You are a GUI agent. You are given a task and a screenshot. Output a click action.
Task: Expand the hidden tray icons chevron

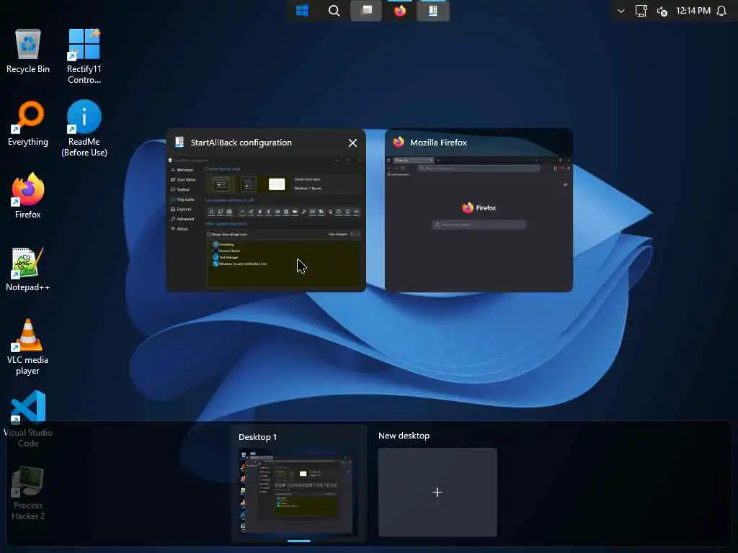[621, 10]
